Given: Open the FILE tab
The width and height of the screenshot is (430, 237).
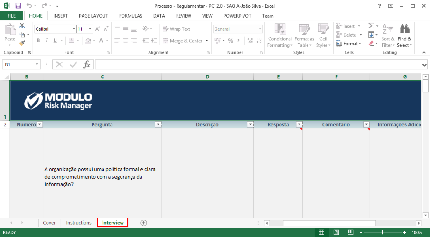Looking at the screenshot, I should tap(11, 16).
